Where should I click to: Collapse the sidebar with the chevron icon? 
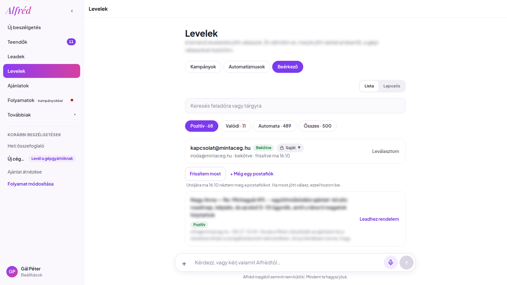tap(72, 11)
